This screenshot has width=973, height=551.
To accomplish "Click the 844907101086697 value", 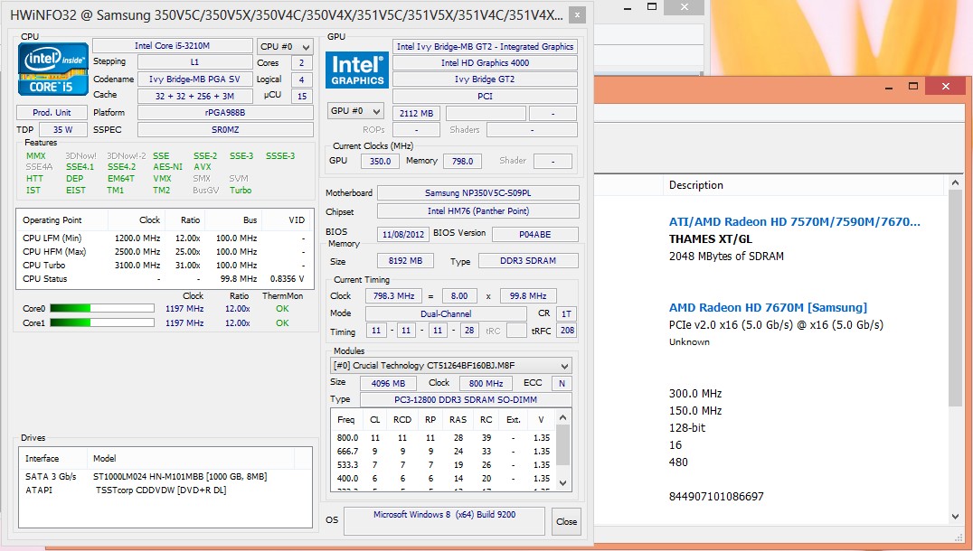I will (716, 497).
